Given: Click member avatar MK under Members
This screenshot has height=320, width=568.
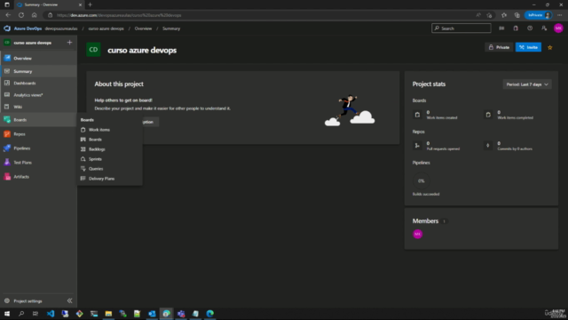Looking at the screenshot, I should click(417, 234).
